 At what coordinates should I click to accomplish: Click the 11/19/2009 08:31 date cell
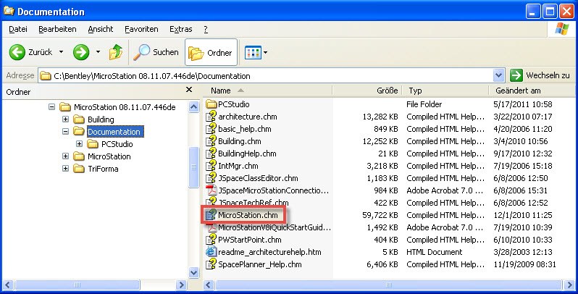tap(524, 264)
